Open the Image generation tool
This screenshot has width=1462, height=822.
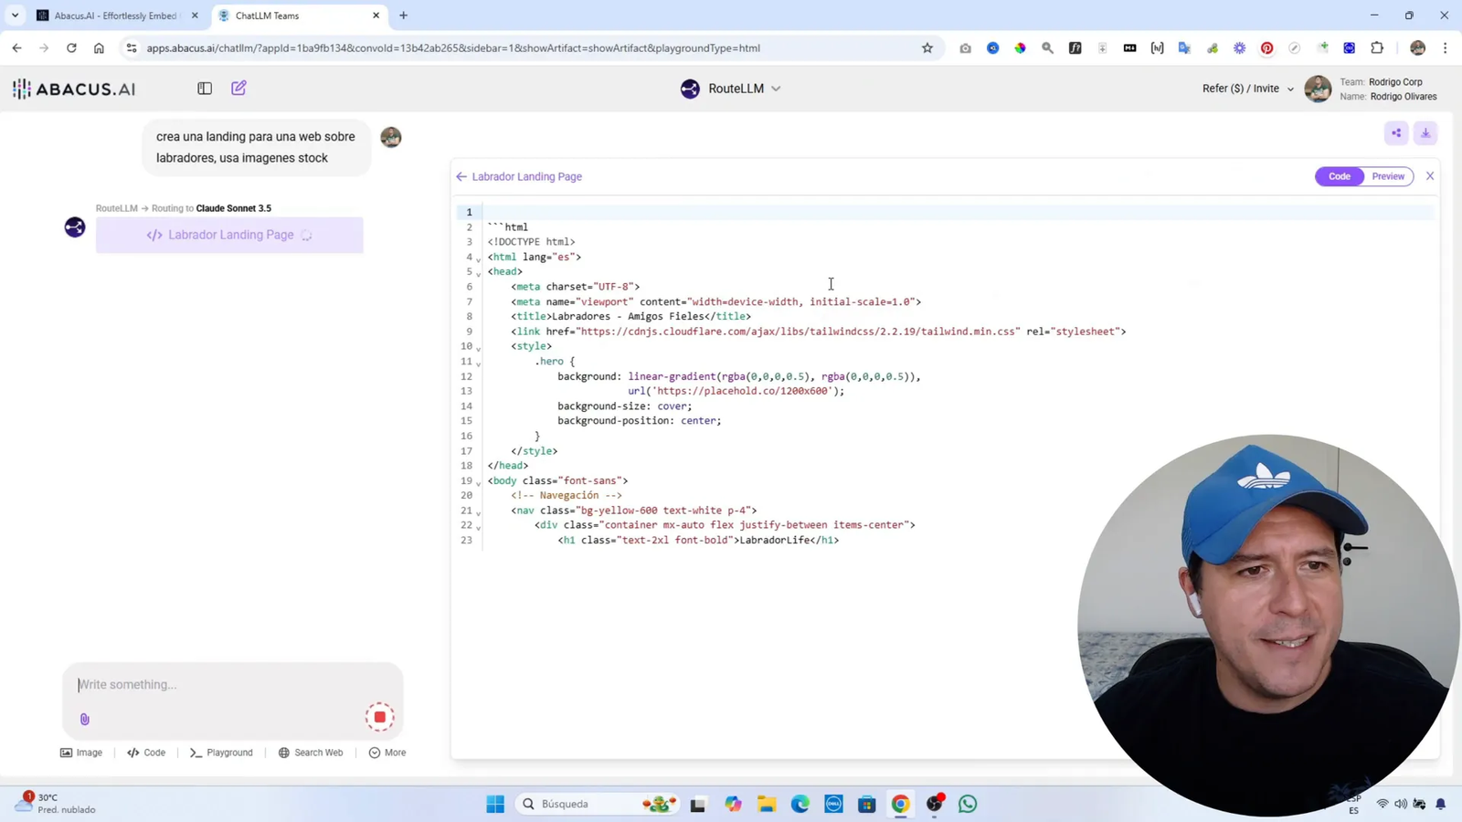tap(81, 752)
